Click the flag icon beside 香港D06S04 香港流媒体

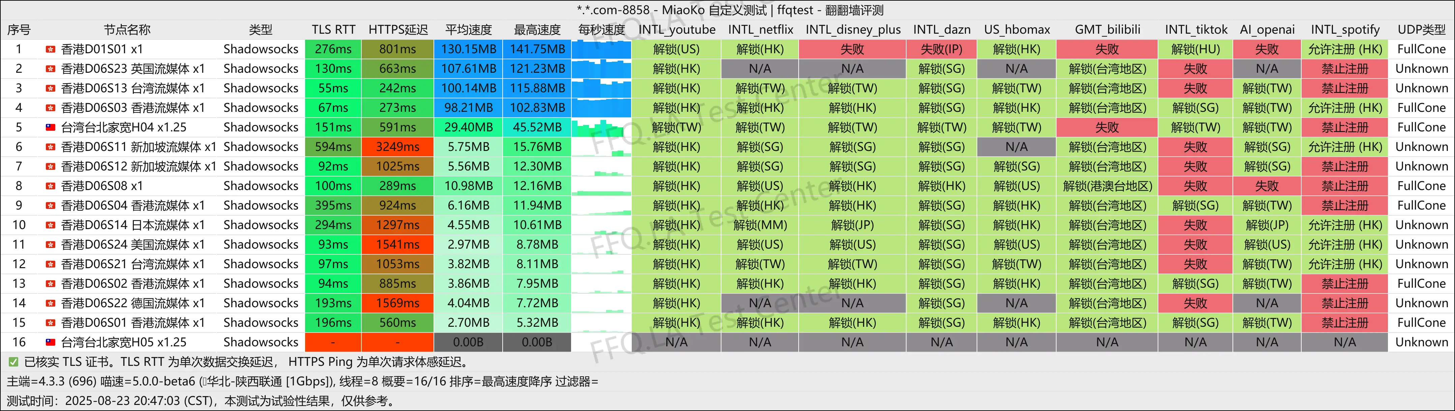click(50, 205)
